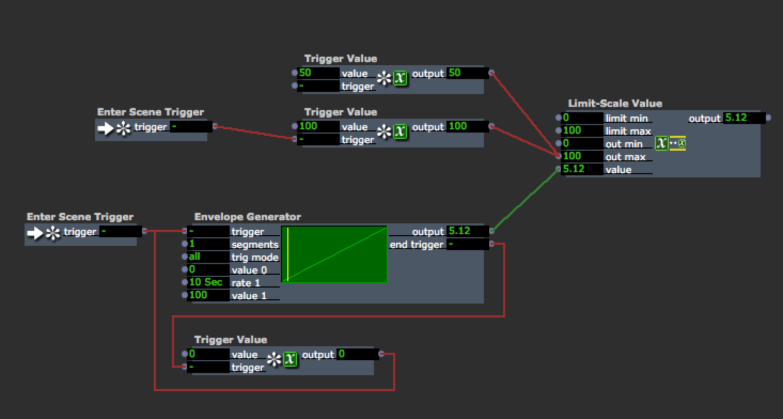The height and width of the screenshot is (419, 783).
Task: Click the green X icon on the Trigger Value 100 actor
Action: 400,131
